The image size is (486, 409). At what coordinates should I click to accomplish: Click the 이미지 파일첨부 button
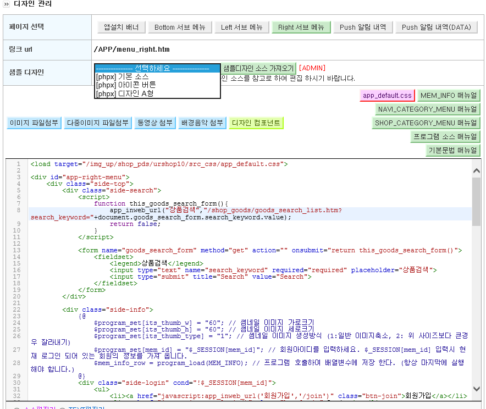(34, 123)
